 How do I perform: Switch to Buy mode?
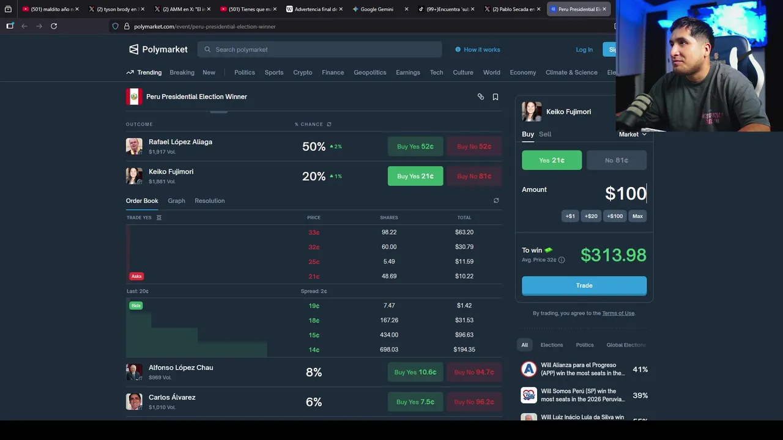(x=528, y=134)
